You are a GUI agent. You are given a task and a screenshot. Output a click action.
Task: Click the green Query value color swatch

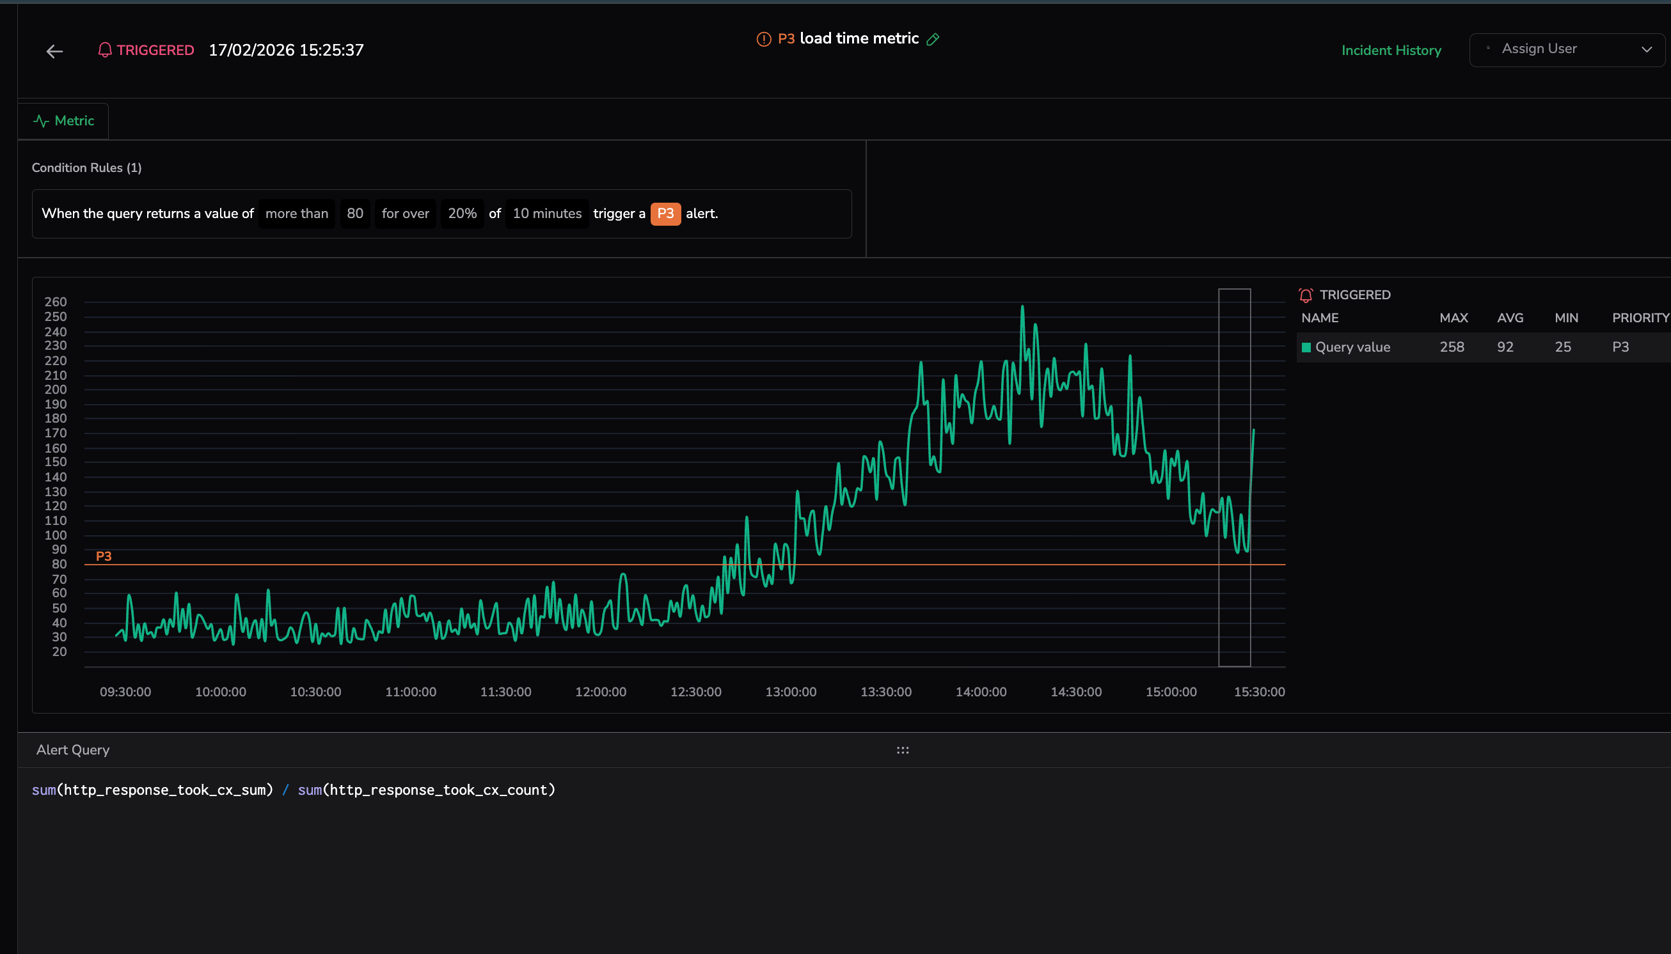[x=1306, y=348]
